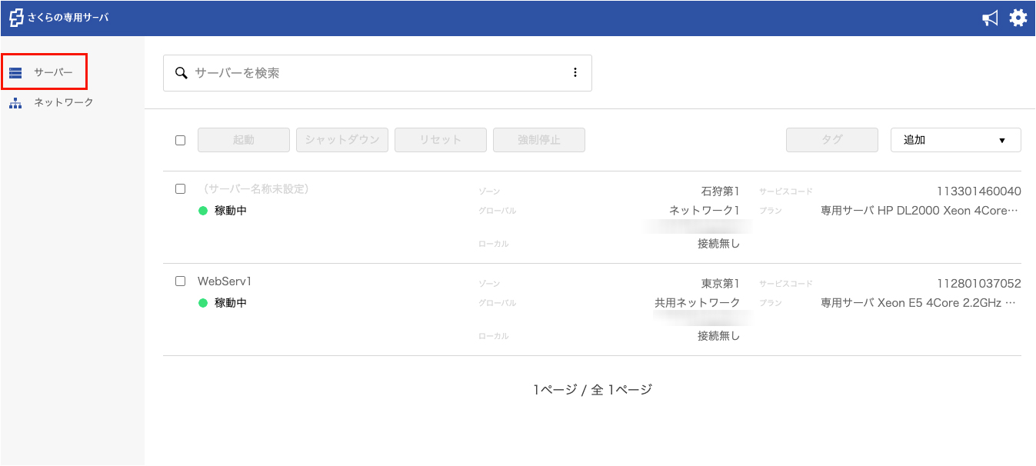Click the server stack icon in sidebar
The image size is (1036, 466).
pyautogui.click(x=15, y=73)
